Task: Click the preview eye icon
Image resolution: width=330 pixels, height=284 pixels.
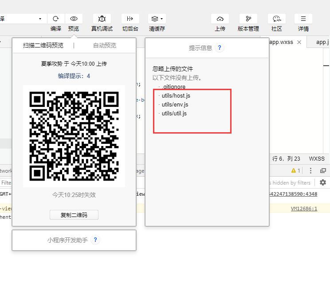Action: click(x=74, y=19)
